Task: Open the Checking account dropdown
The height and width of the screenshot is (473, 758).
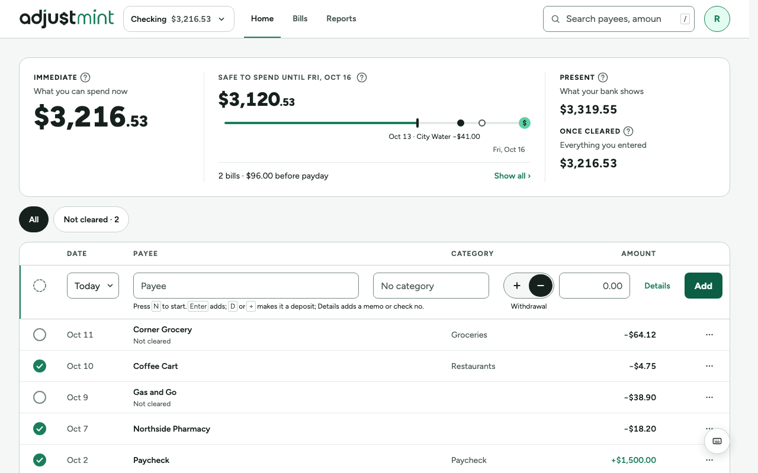Action: pos(179,19)
